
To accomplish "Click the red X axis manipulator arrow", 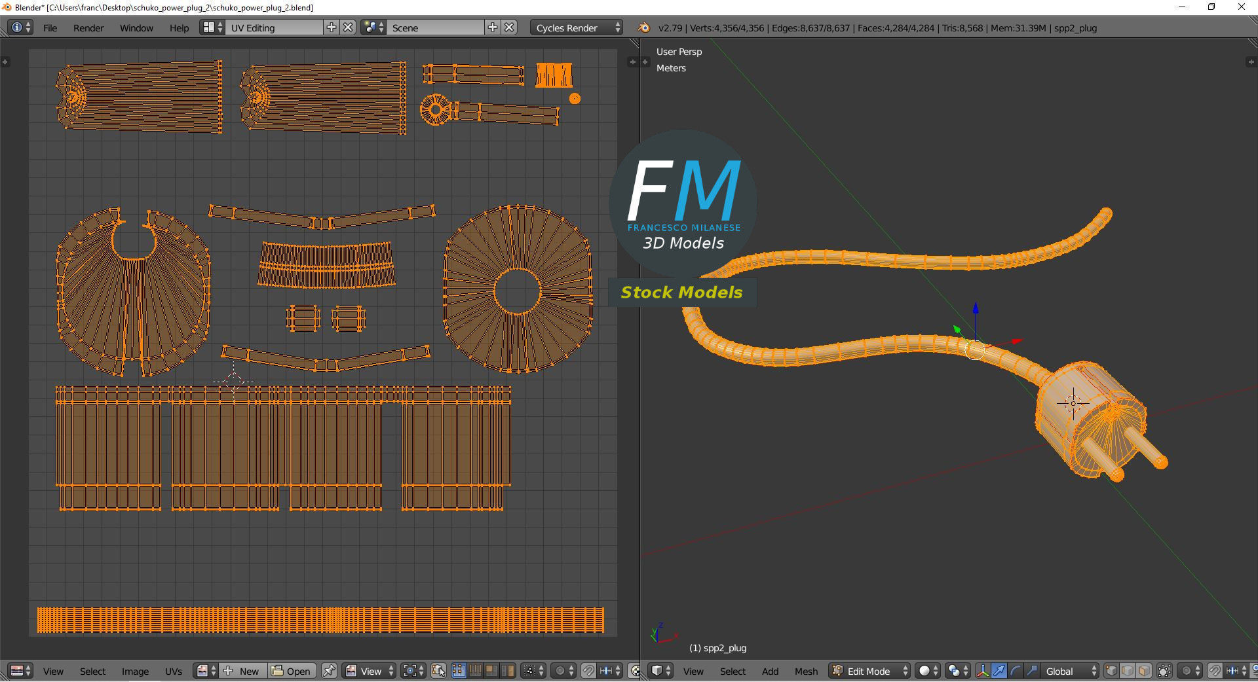I will coord(1017,340).
